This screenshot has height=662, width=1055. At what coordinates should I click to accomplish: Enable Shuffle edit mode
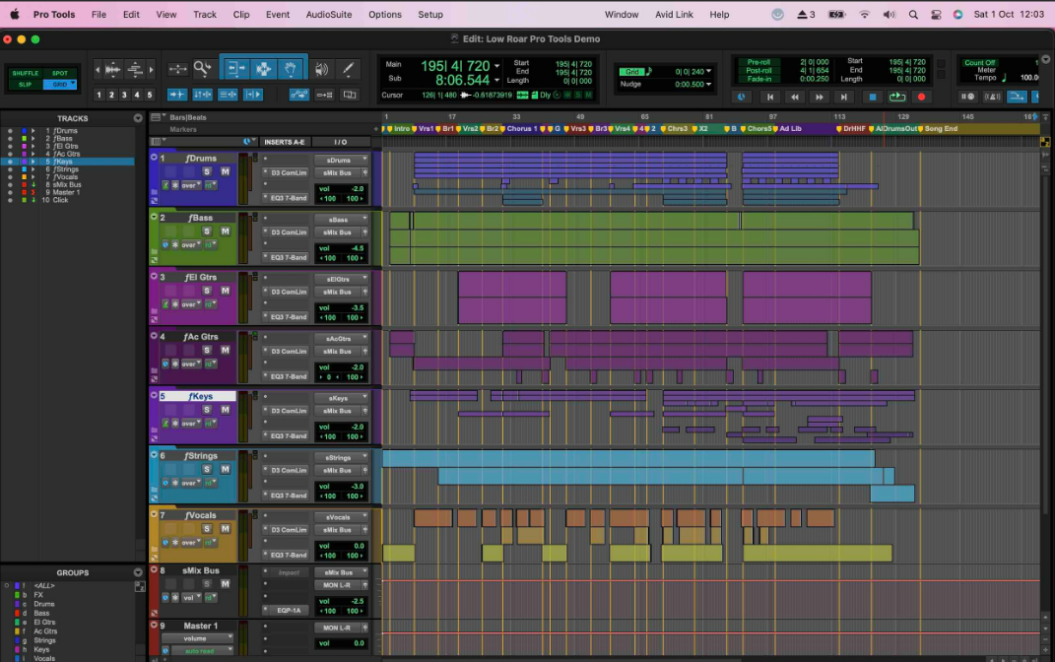pos(25,73)
